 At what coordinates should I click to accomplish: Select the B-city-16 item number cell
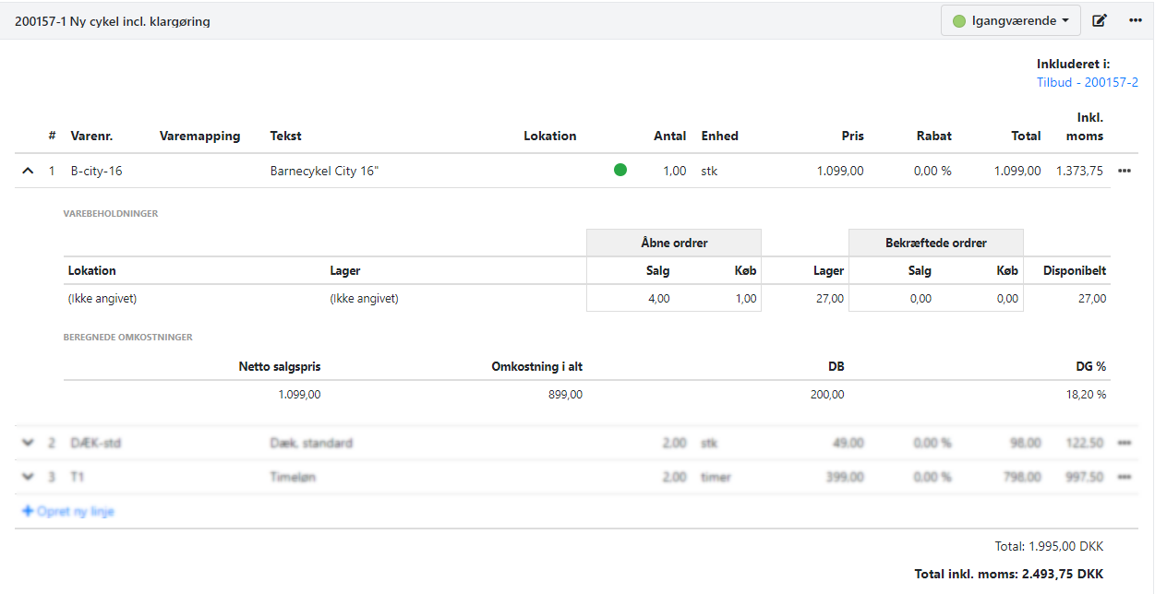click(96, 171)
